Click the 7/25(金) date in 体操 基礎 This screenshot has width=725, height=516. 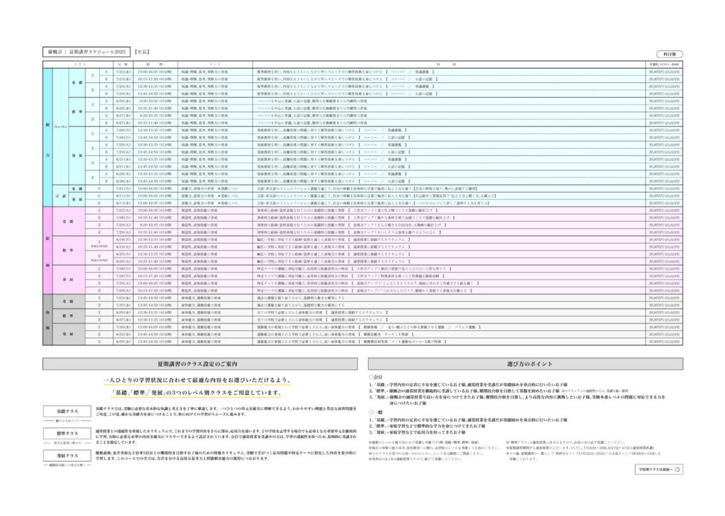[123, 305]
